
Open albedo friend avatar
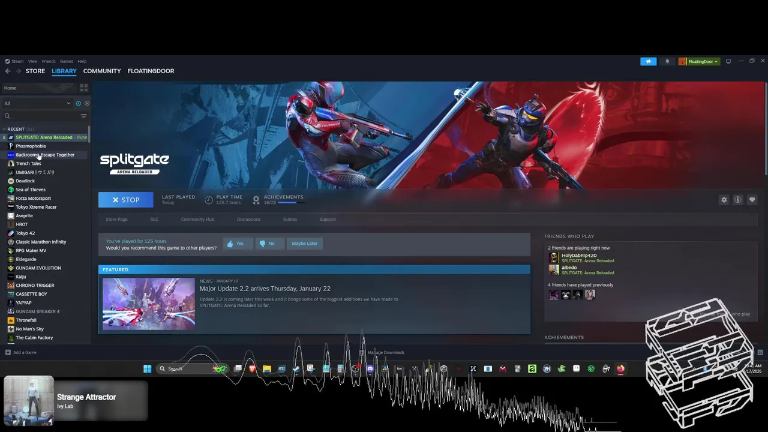[554, 270]
